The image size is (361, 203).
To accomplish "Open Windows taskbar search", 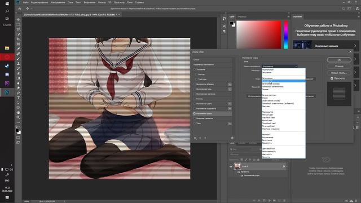I will point(7,11).
